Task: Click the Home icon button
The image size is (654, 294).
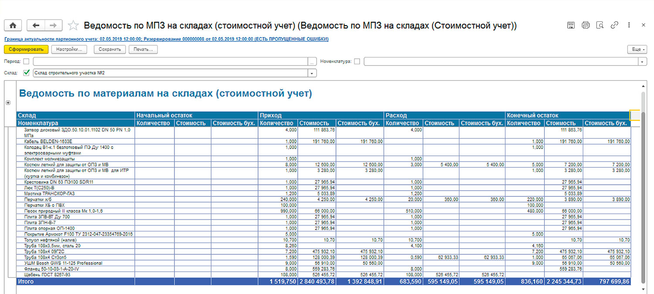Action: pos(13,25)
